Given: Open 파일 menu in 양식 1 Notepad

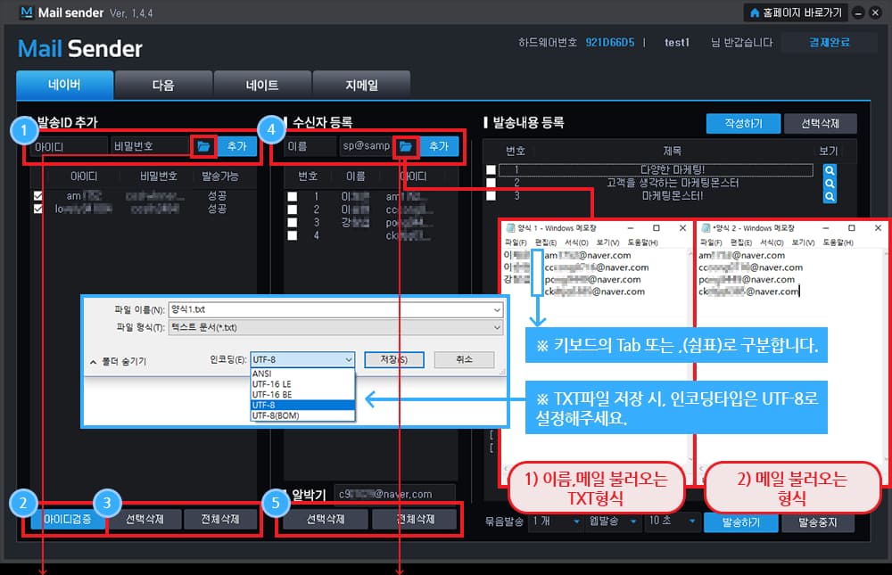Looking at the screenshot, I should (515, 242).
